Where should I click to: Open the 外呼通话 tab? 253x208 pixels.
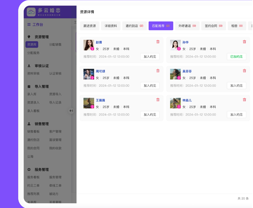187,26
